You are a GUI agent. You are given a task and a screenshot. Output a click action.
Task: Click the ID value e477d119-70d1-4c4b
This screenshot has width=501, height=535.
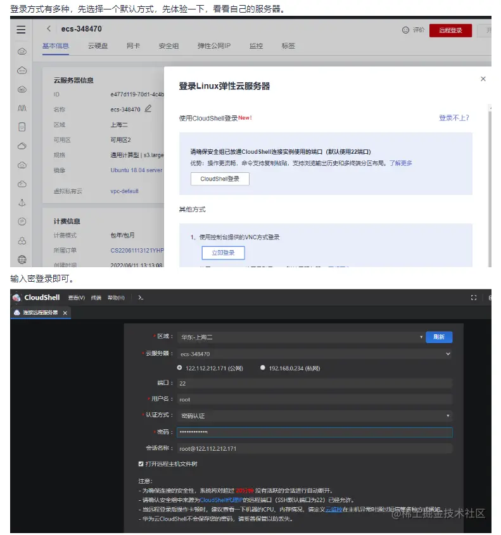[x=137, y=94]
